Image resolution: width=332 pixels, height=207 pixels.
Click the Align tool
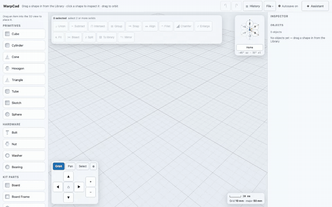click(150, 26)
